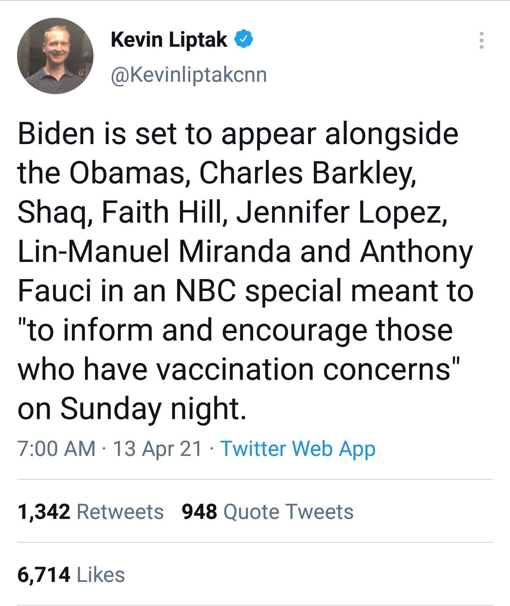Click the blue verified badge next to Kevin Liptak
Viewport: 510px width, 606px height.
tap(244, 39)
